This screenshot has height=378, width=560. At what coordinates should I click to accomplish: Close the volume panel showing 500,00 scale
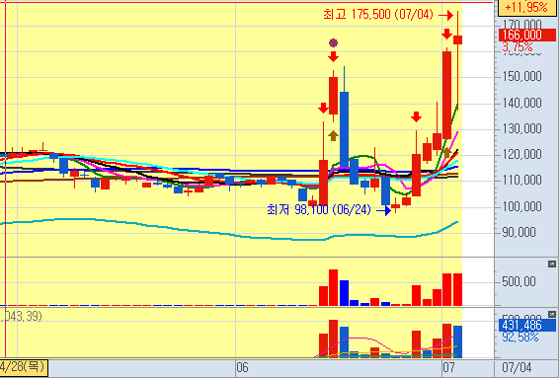point(552,265)
